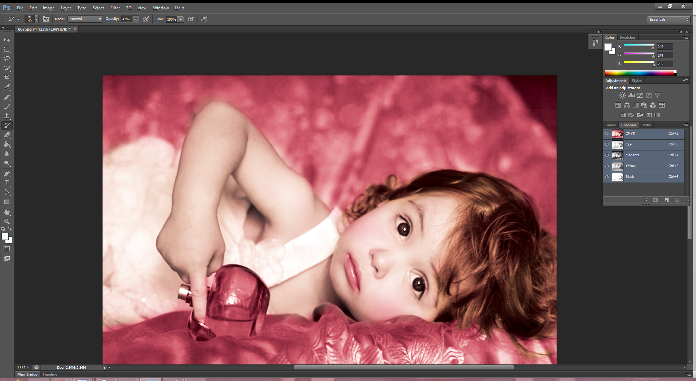Screen dimensions: 696x381
Task: Select the Quick Selection tool
Action: tap(7, 68)
